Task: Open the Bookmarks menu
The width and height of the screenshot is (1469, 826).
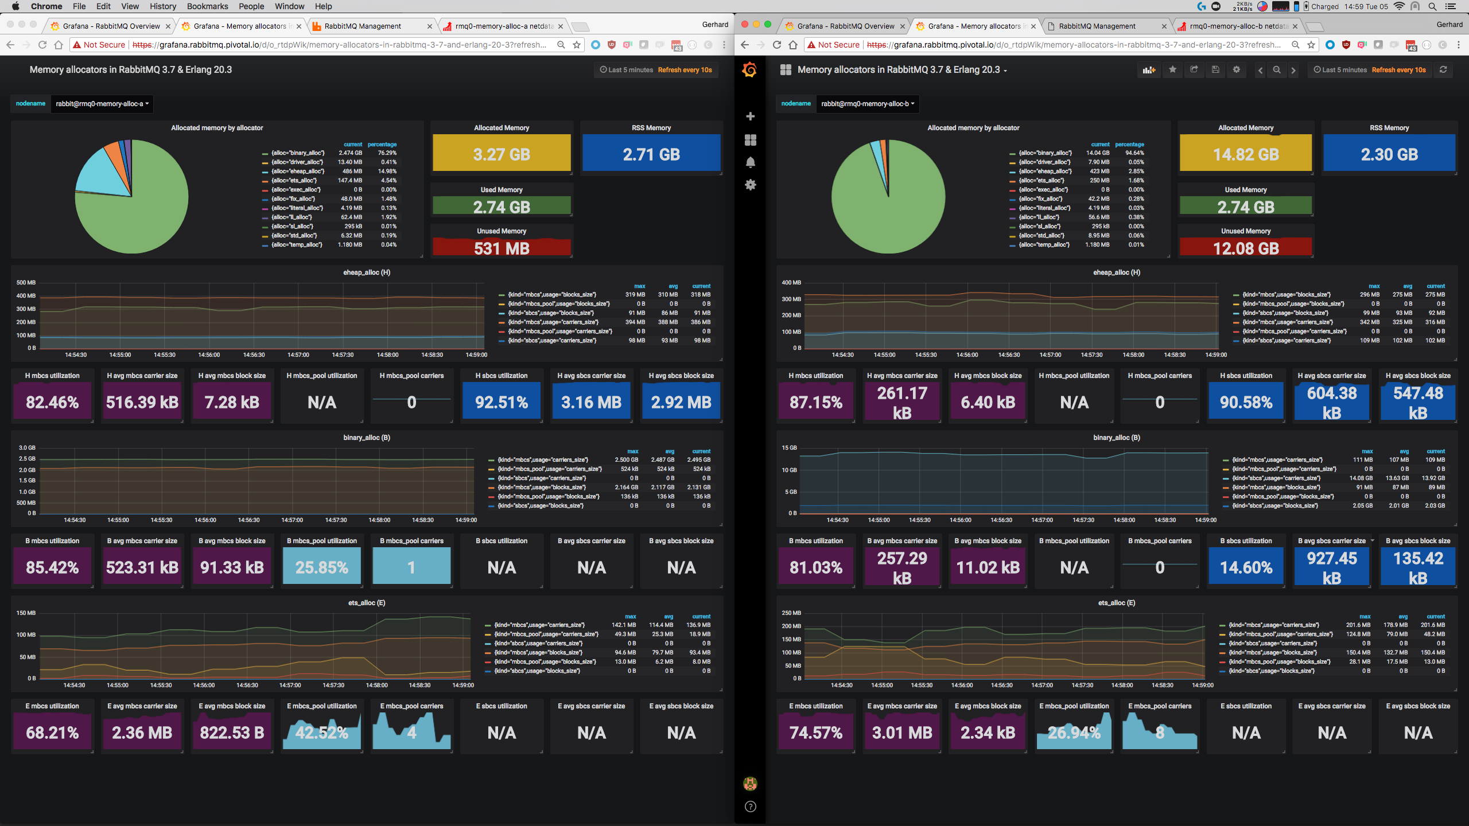Action: coord(207,6)
